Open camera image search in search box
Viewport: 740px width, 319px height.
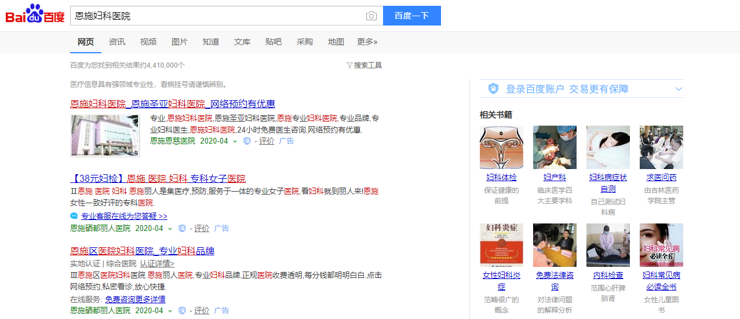371,16
